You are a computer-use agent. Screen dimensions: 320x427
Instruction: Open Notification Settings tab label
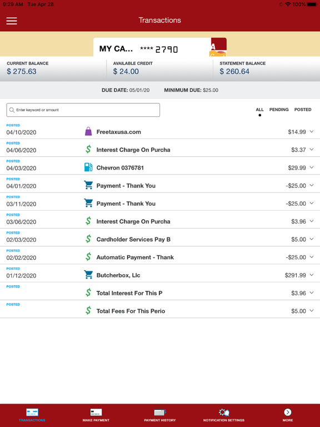[x=224, y=420]
